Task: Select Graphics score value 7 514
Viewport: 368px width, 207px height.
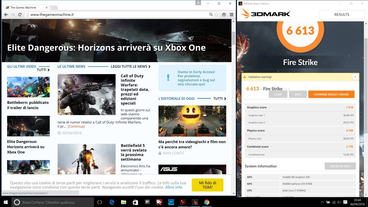Action: click(x=350, y=107)
